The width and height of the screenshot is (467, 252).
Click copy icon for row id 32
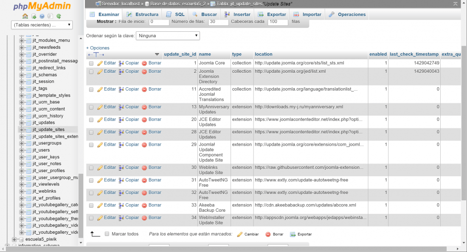[x=121, y=193]
